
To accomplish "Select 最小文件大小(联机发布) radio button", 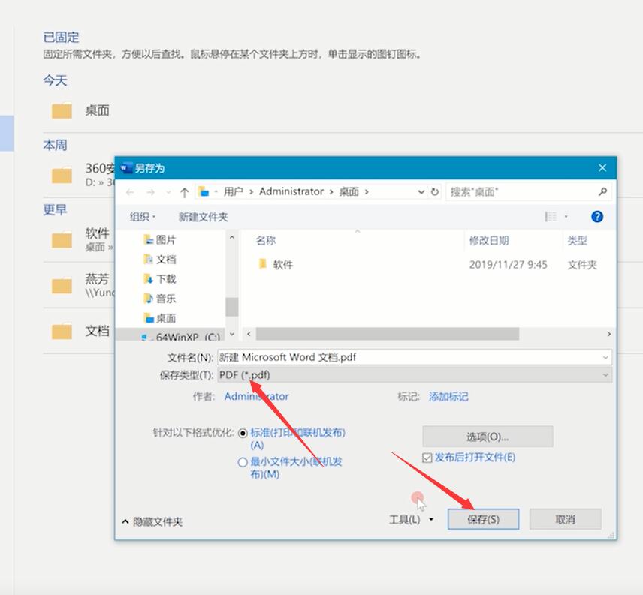I will (x=243, y=462).
